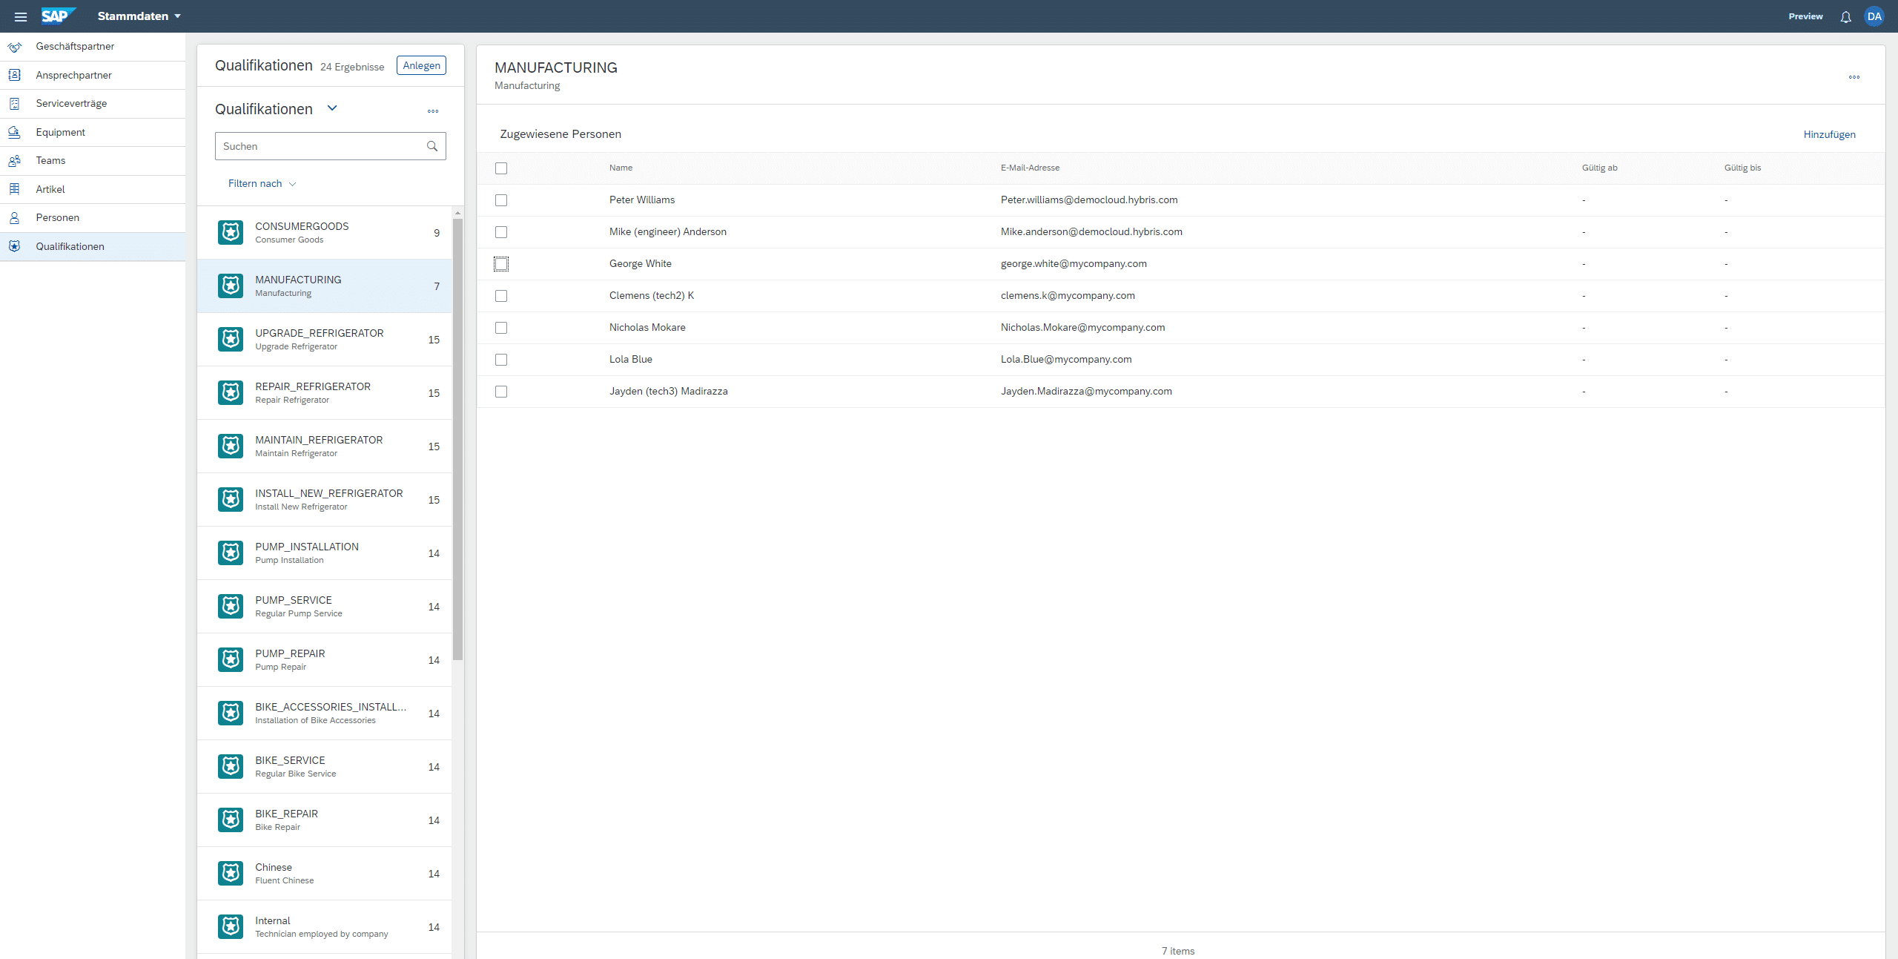Select the George White row checkbox
Image resolution: width=1898 pixels, height=959 pixels.
pyautogui.click(x=501, y=264)
